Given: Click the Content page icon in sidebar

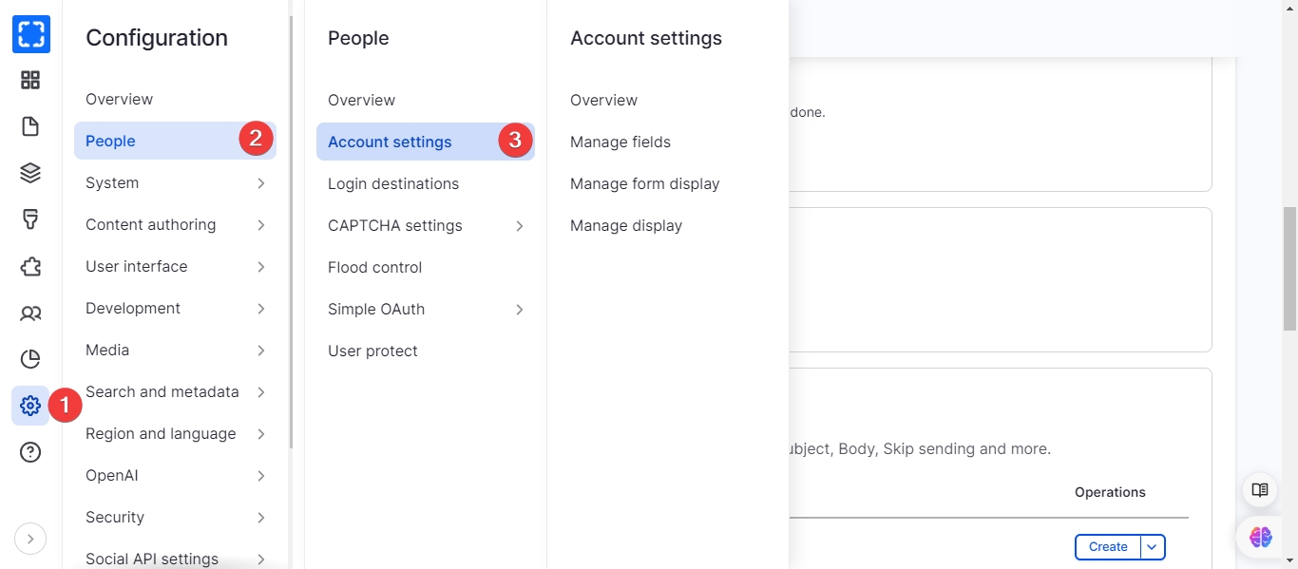Looking at the screenshot, I should coord(30,126).
